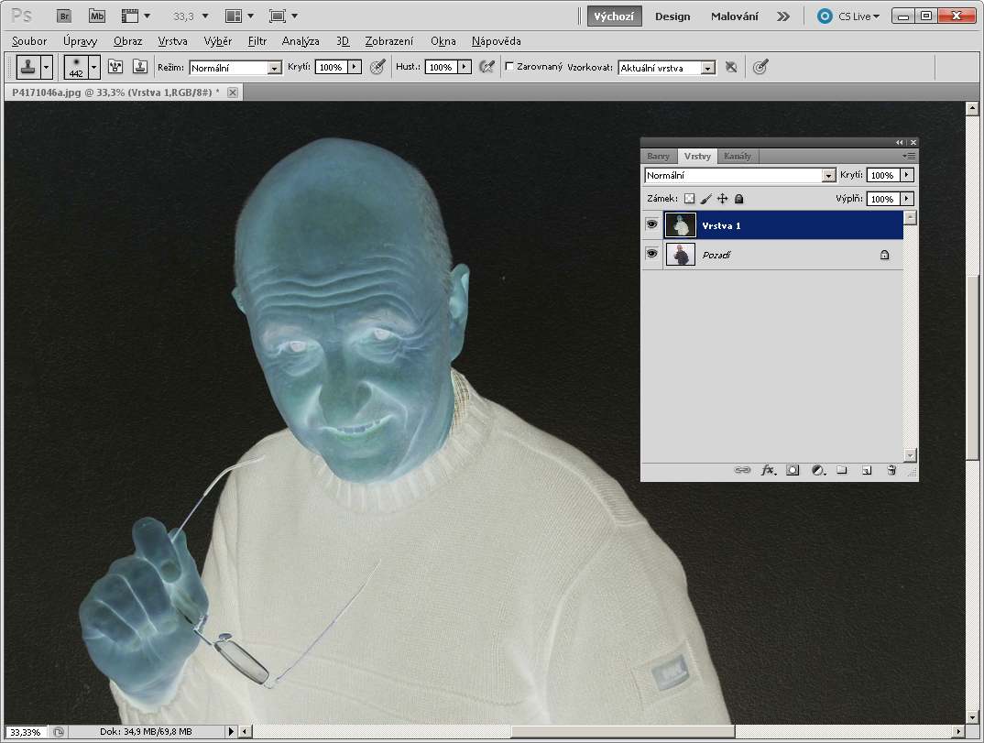Click the delete layer trash icon

[x=891, y=470]
